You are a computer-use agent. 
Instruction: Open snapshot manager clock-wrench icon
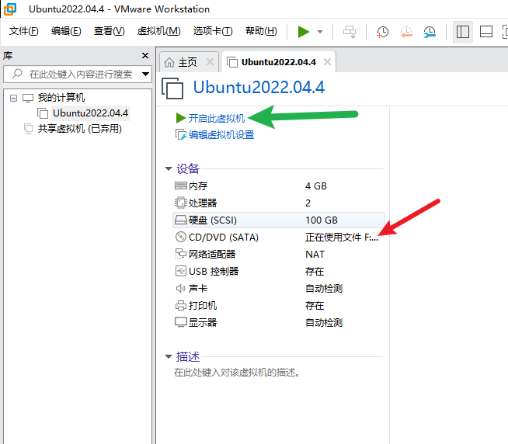pos(430,32)
